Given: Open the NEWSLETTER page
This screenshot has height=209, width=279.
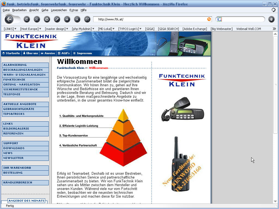Looking at the screenshot, I should (x=25, y=158).
